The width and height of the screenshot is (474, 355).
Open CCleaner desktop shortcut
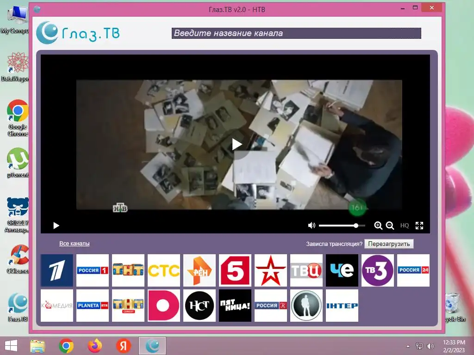[18, 259]
